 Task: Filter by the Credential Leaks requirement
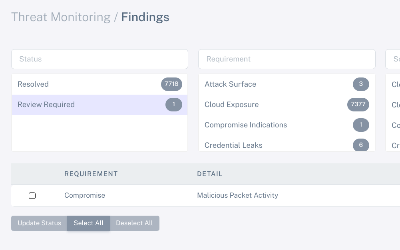click(x=287, y=144)
